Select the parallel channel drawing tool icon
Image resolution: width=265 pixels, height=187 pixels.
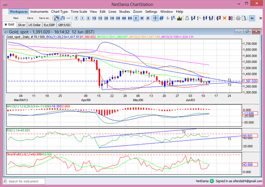pos(211,18)
